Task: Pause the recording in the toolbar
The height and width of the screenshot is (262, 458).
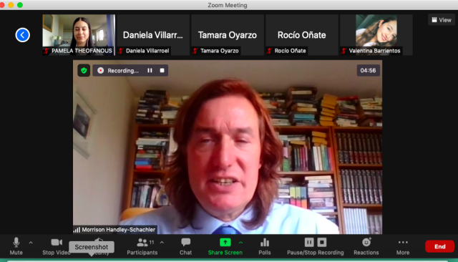Action: click(x=309, y=242)
